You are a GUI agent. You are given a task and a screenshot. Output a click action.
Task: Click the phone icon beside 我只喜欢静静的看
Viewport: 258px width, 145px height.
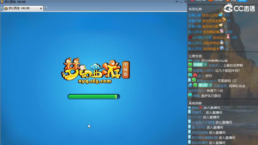pyautogui.click(x=189, y=137)
